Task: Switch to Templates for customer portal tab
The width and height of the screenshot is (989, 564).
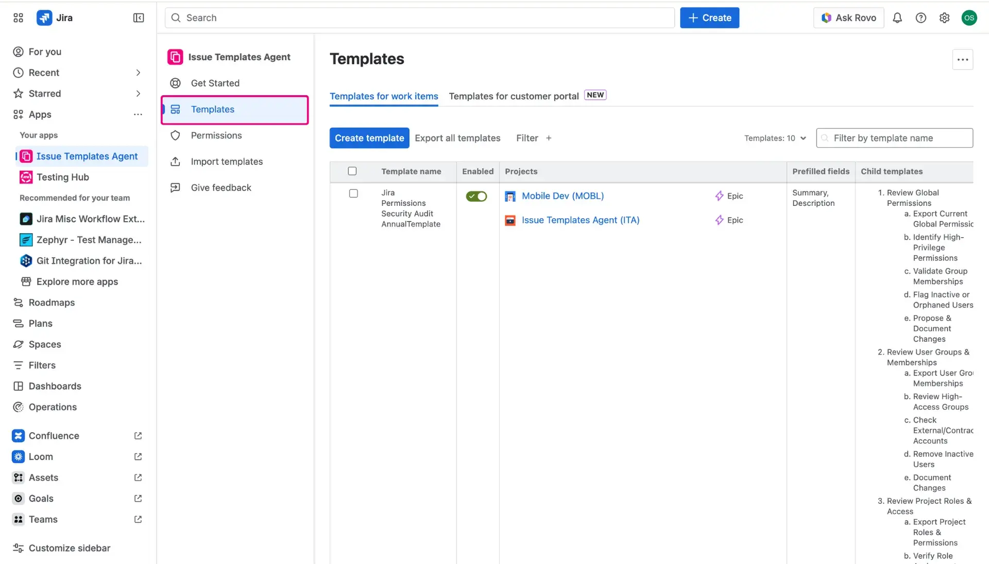Action: tap(513, 96)
